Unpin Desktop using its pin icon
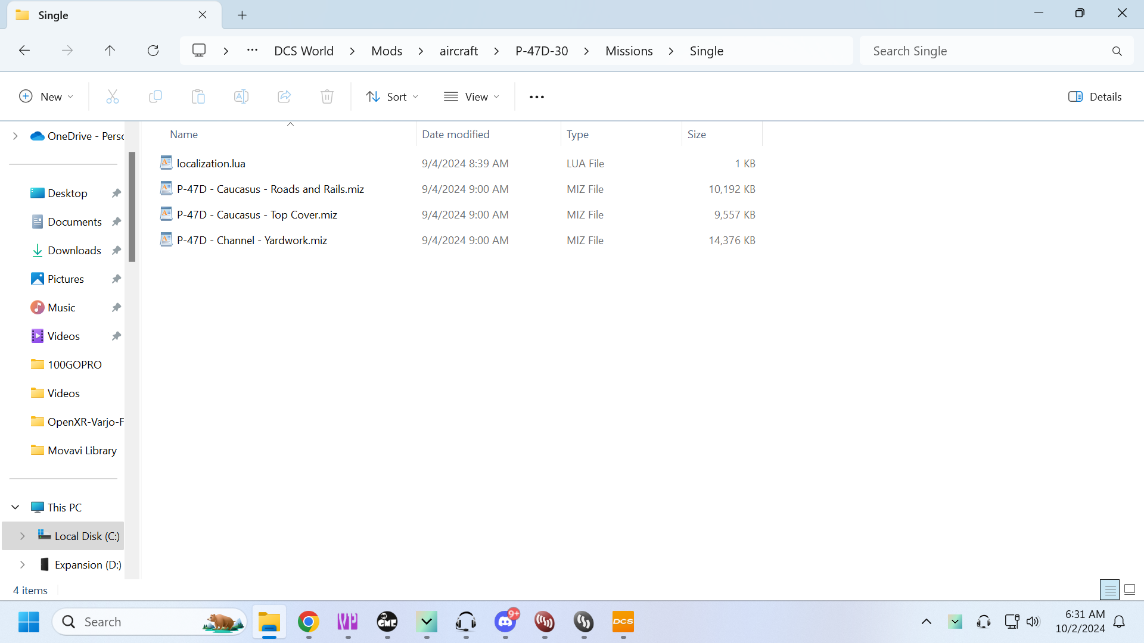Viewport: 1144px width, 643px height. pos(116,193)
